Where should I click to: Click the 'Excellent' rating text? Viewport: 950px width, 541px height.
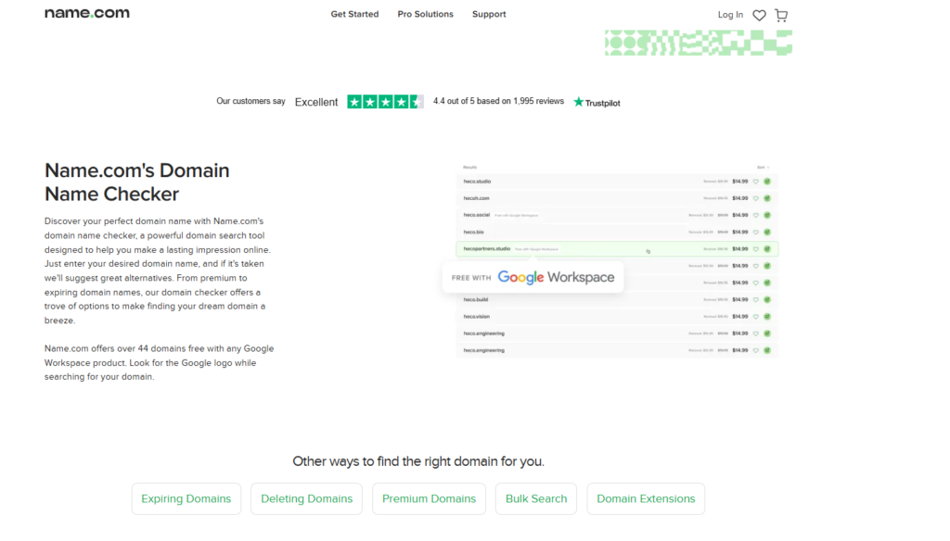[316, 102]
